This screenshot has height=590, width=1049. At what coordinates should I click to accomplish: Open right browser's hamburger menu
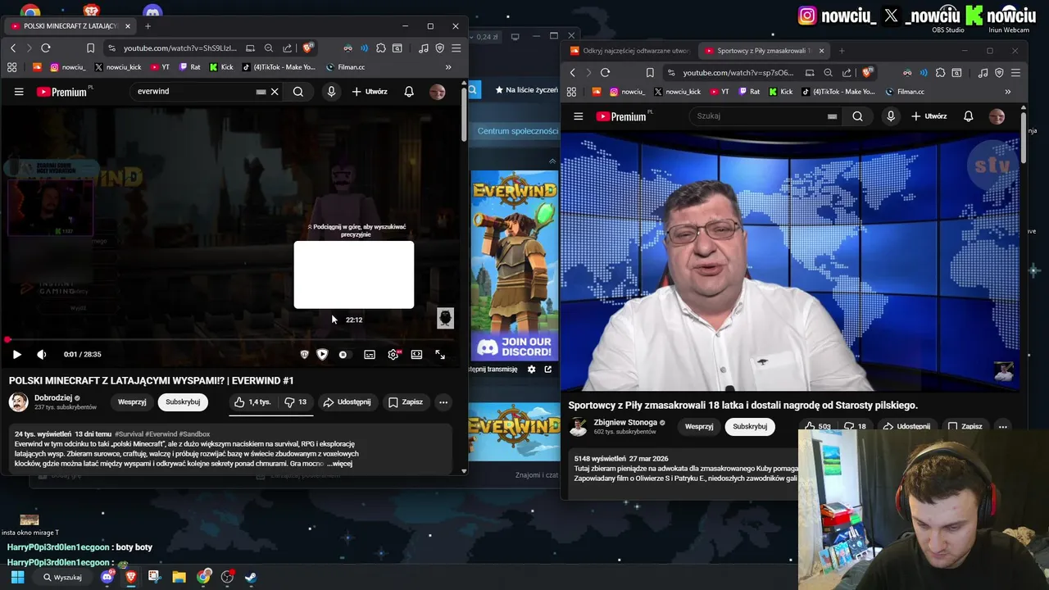pyautogui.click(x=1015, y=73)
